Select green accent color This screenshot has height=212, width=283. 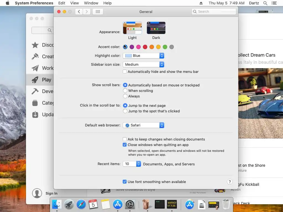tap(165, 47)
